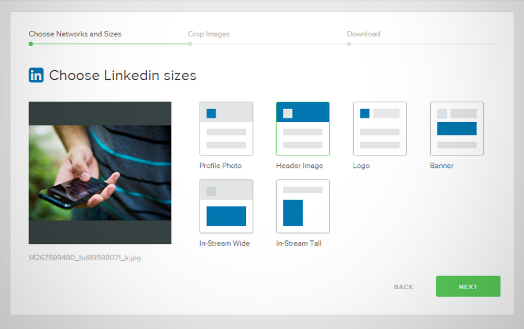Choose the Logo size tile
Viewport: 524px width, 329px height.
(x=379, y=129)
